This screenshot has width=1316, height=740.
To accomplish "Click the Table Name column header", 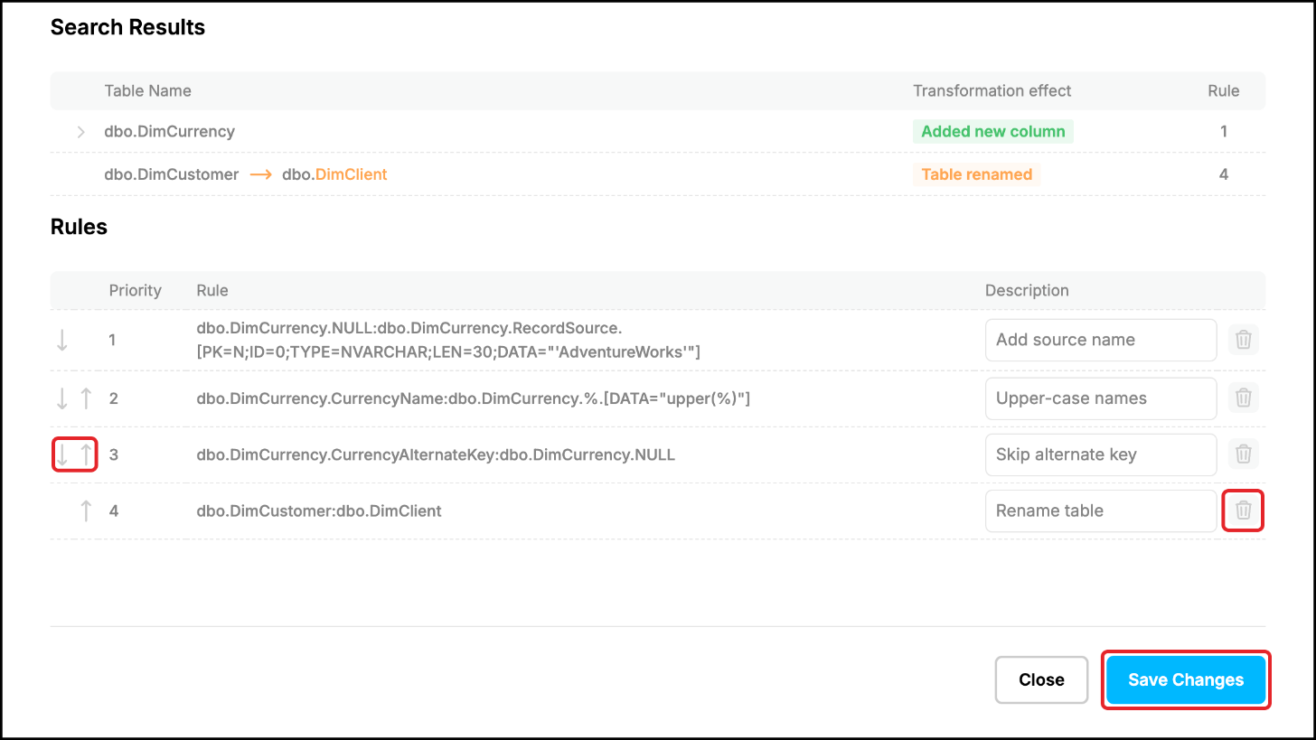I will [x=147, y=90].
